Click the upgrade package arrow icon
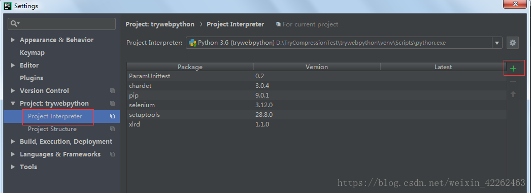 [x=513, y=94]
